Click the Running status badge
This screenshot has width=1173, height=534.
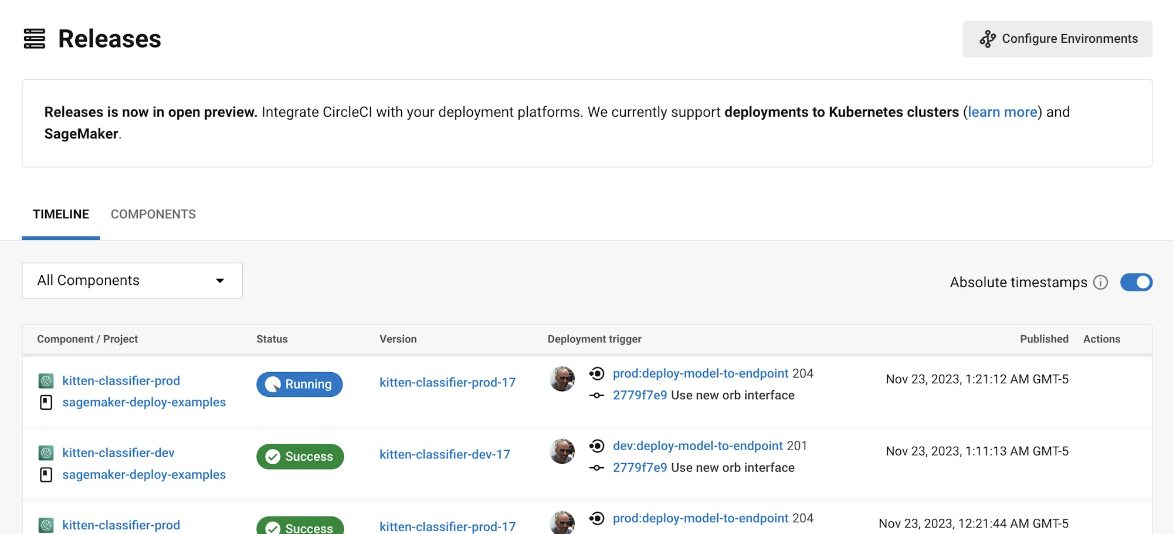[x=300, y=385]
